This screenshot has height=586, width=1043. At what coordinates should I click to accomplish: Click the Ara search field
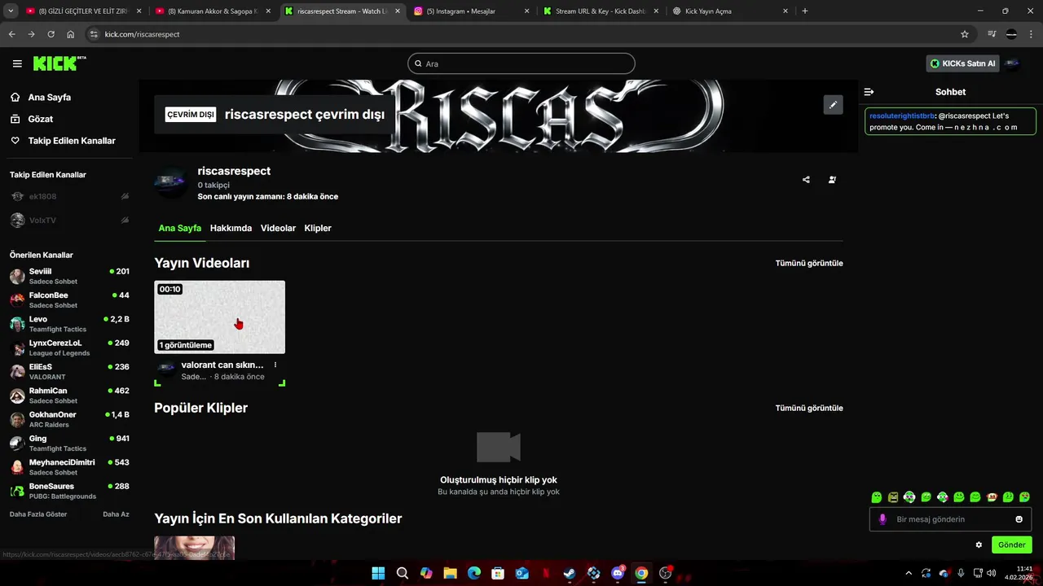click(521, 63)
